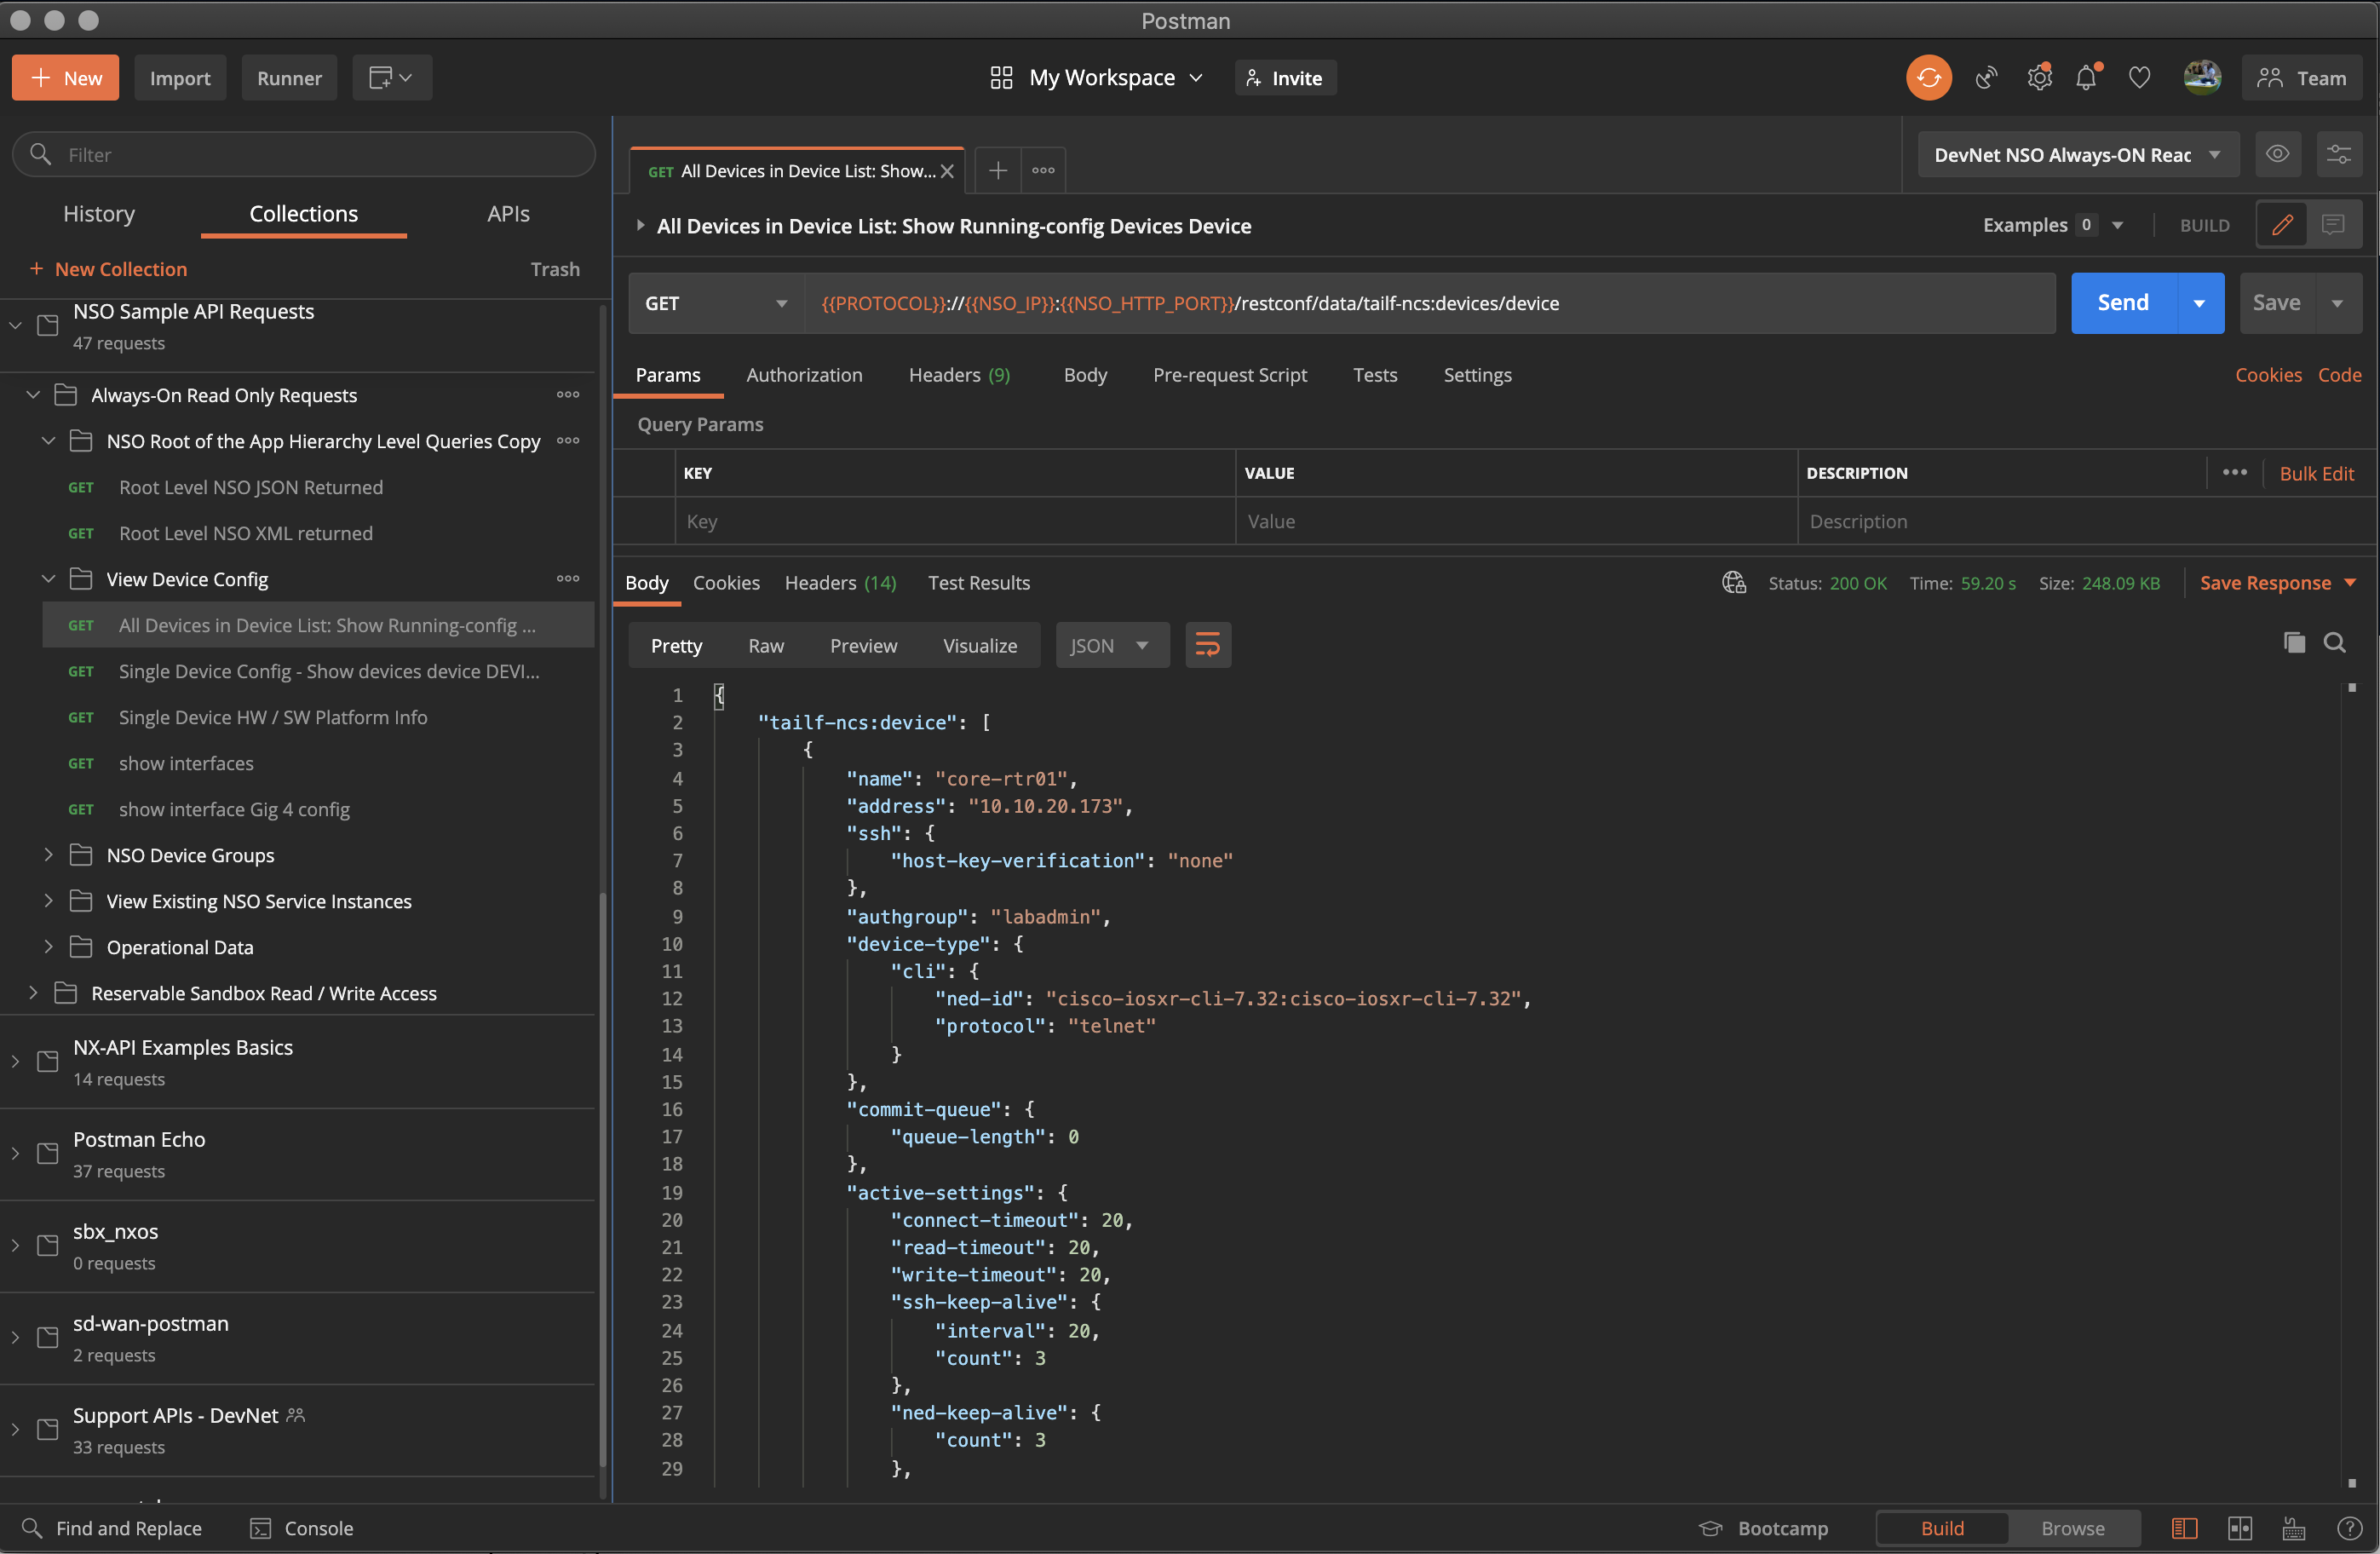
Task: Open the manage environments sliders icon
Action: [x=2338, y=154]
